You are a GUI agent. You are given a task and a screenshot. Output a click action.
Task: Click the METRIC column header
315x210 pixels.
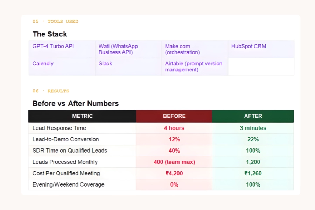coord(82,116)
